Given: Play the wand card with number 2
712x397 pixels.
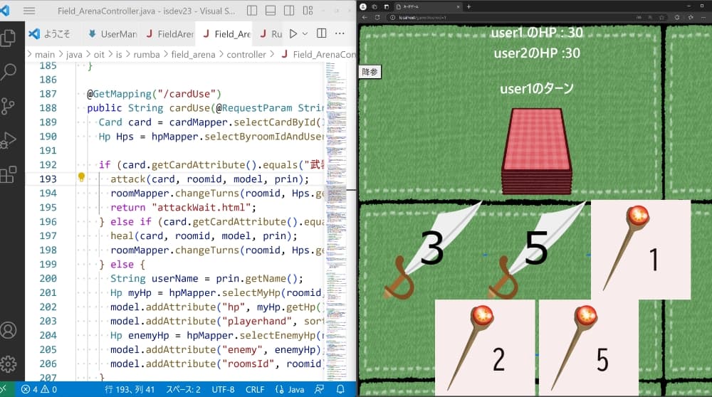Looking at the screenshot, I should (484, 347).
